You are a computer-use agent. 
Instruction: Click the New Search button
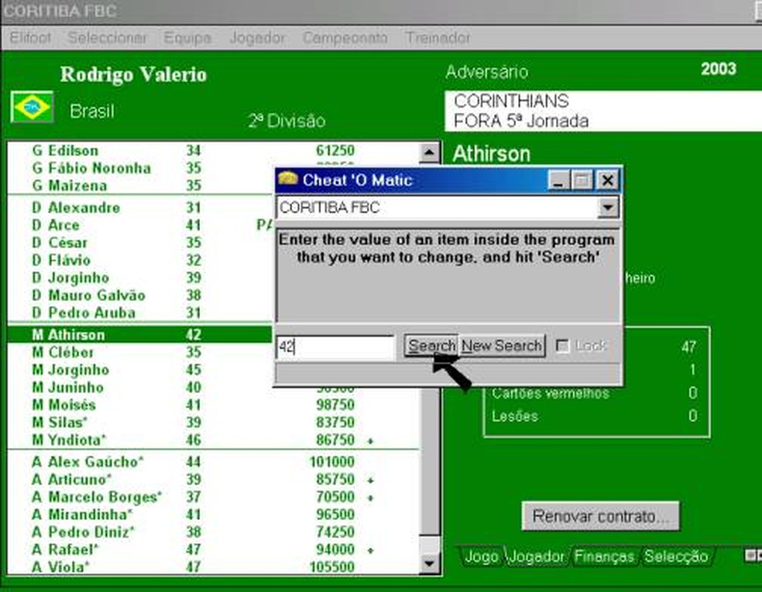pyautogui.click(x=502, y=346)
